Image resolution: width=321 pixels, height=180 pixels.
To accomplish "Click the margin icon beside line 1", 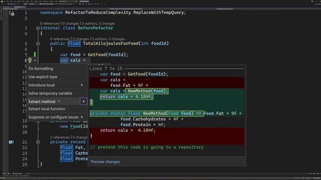I will [x=12, y=13].
